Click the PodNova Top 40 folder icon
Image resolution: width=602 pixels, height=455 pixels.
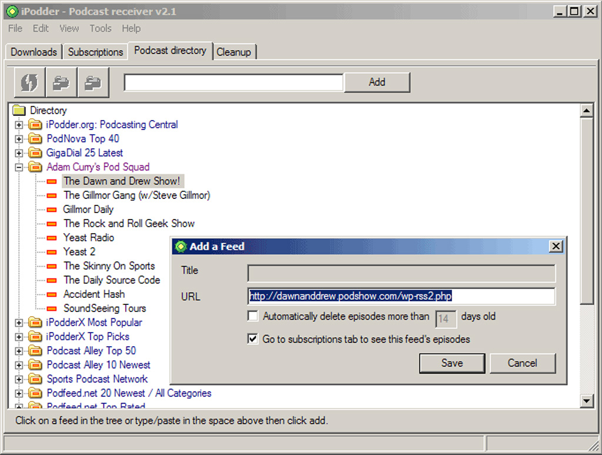pos(35,139)
